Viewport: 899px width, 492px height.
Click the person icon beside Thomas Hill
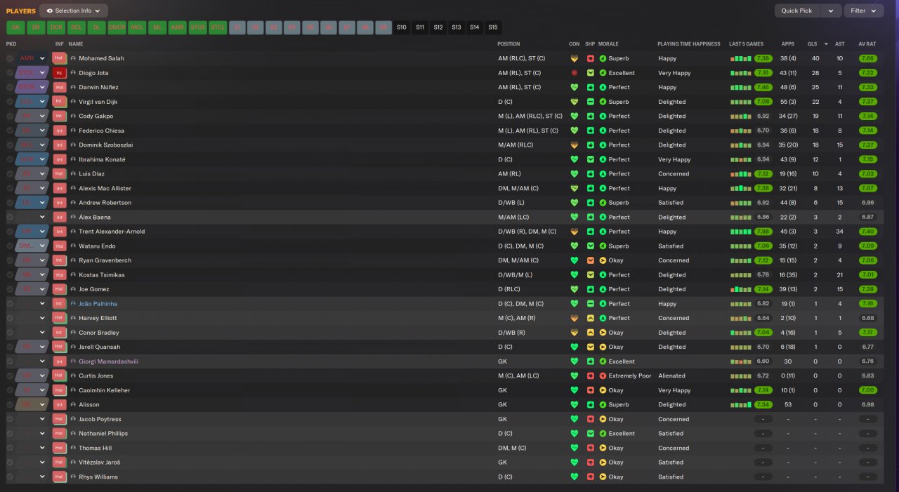[73, 448]
